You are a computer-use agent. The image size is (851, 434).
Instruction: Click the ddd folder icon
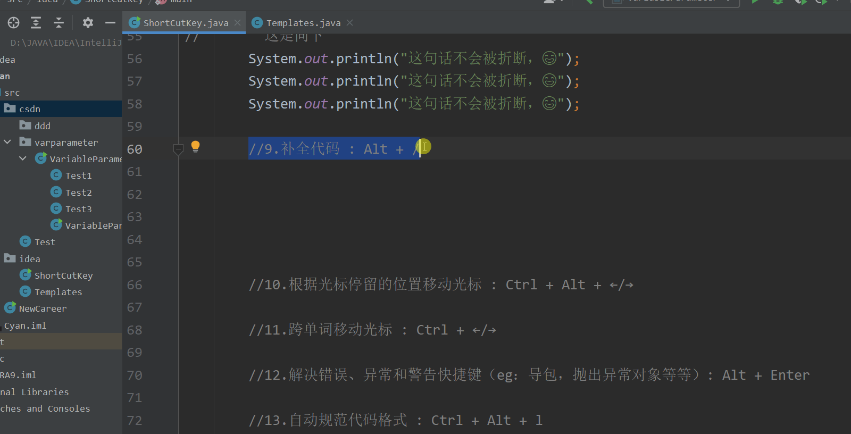pos(25,125)
